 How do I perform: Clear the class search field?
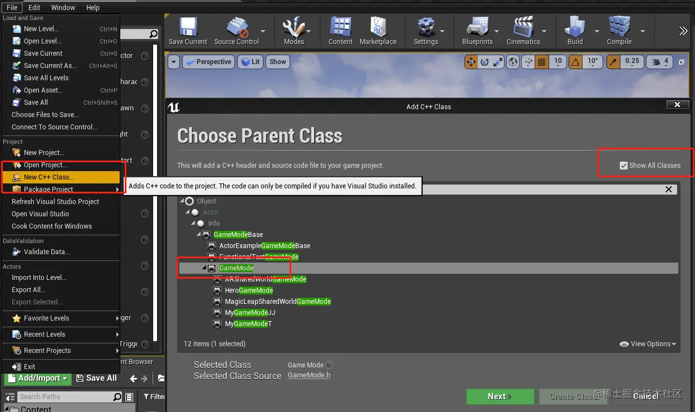[x=668, y=190]
